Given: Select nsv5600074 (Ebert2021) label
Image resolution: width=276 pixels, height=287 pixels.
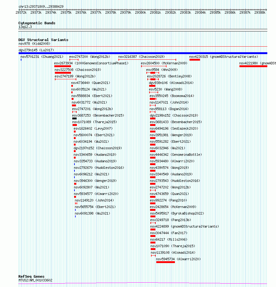Looking at the screenshot, I should (94, 135).
